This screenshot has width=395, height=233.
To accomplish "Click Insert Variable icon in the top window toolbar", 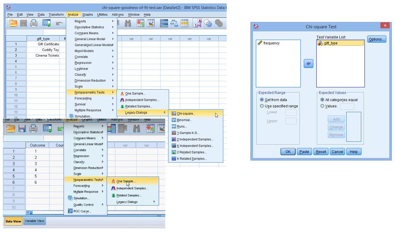I will point(151,23).
